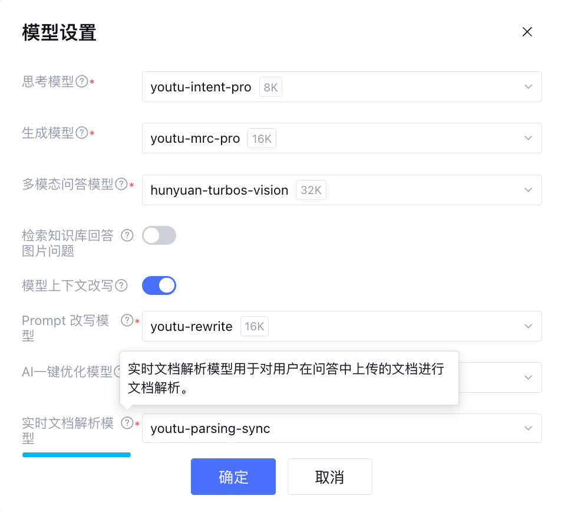Click the 取消 cancel button
The image size is (561, 512).
click(x=329, y=477)
